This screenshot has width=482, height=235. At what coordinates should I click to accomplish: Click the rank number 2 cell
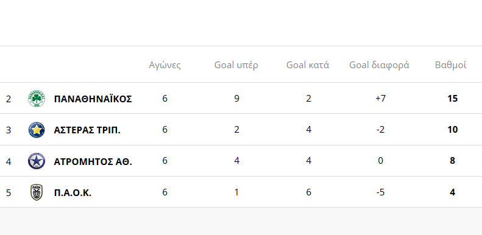point(9,99)
